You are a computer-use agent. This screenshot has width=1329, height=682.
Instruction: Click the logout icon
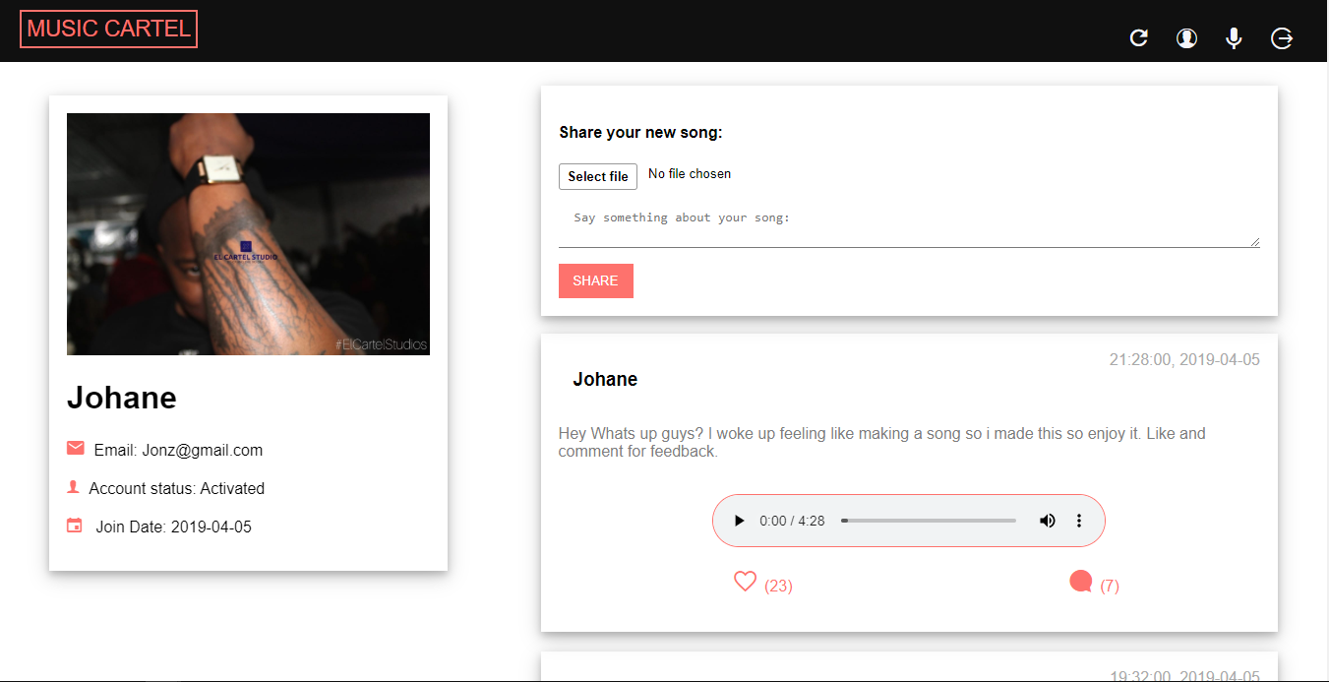tap(1282, 38)
